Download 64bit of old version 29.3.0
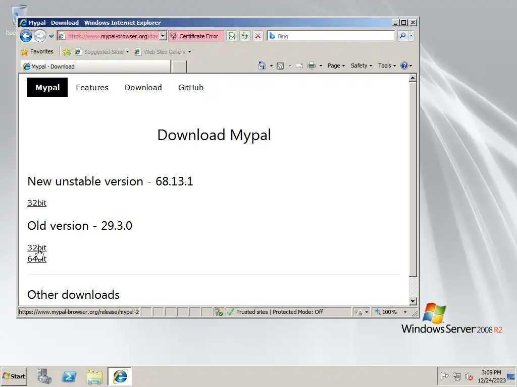The image size is (517, 387). (x=37, y=259)
